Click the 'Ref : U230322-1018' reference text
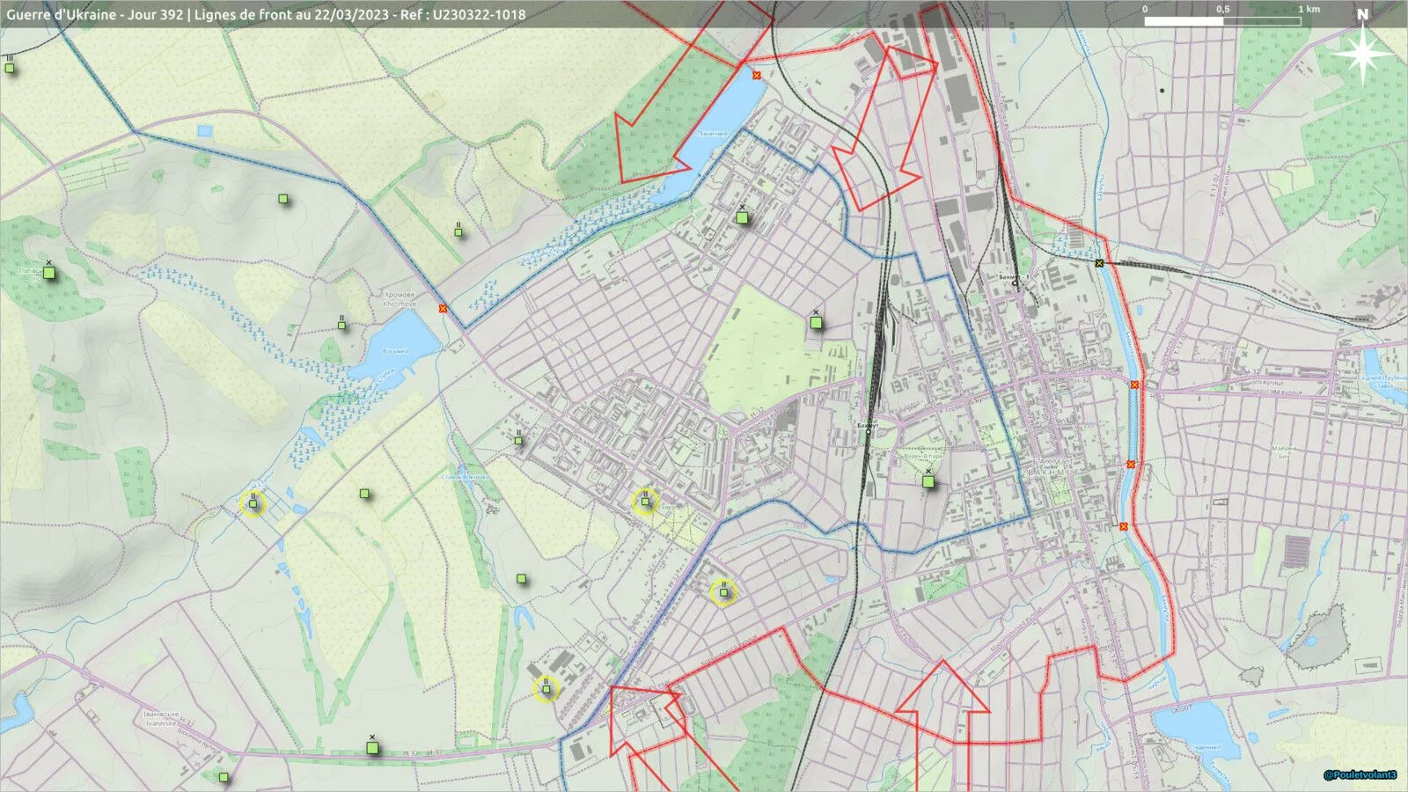This screenshot has height=792, width=1408. coord(463,15)
